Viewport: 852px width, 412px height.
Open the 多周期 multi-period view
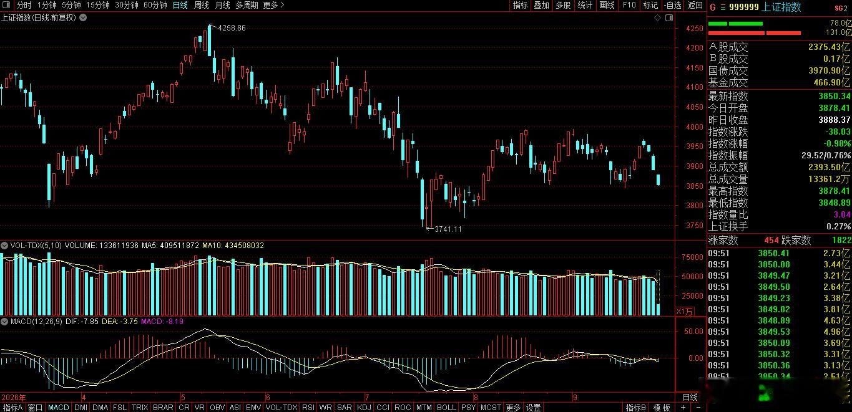247,5
